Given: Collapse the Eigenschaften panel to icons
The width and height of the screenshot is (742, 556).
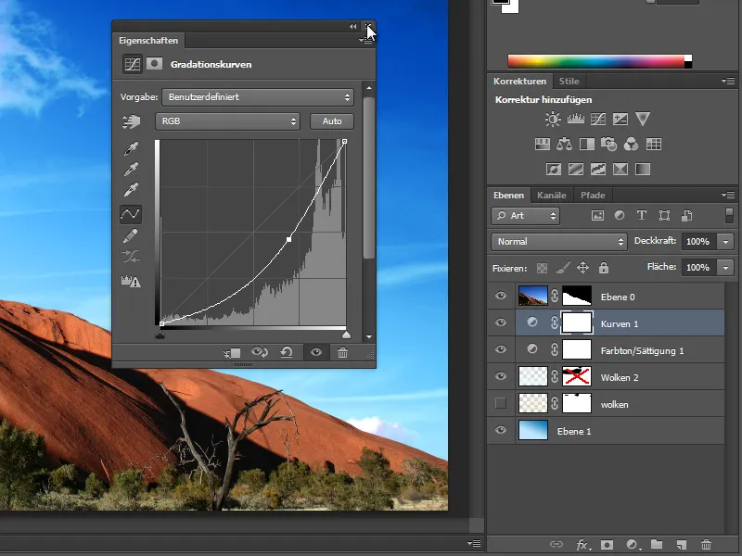Looking at the screenshot, I should point(353,27).
